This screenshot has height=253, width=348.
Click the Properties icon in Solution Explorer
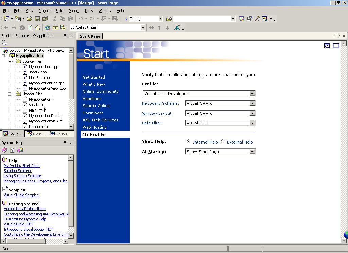(4, 43)
